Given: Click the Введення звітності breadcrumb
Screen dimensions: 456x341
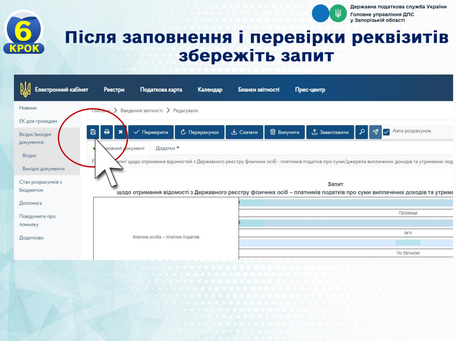Looking at the screenshot, I should coord(141,110).
